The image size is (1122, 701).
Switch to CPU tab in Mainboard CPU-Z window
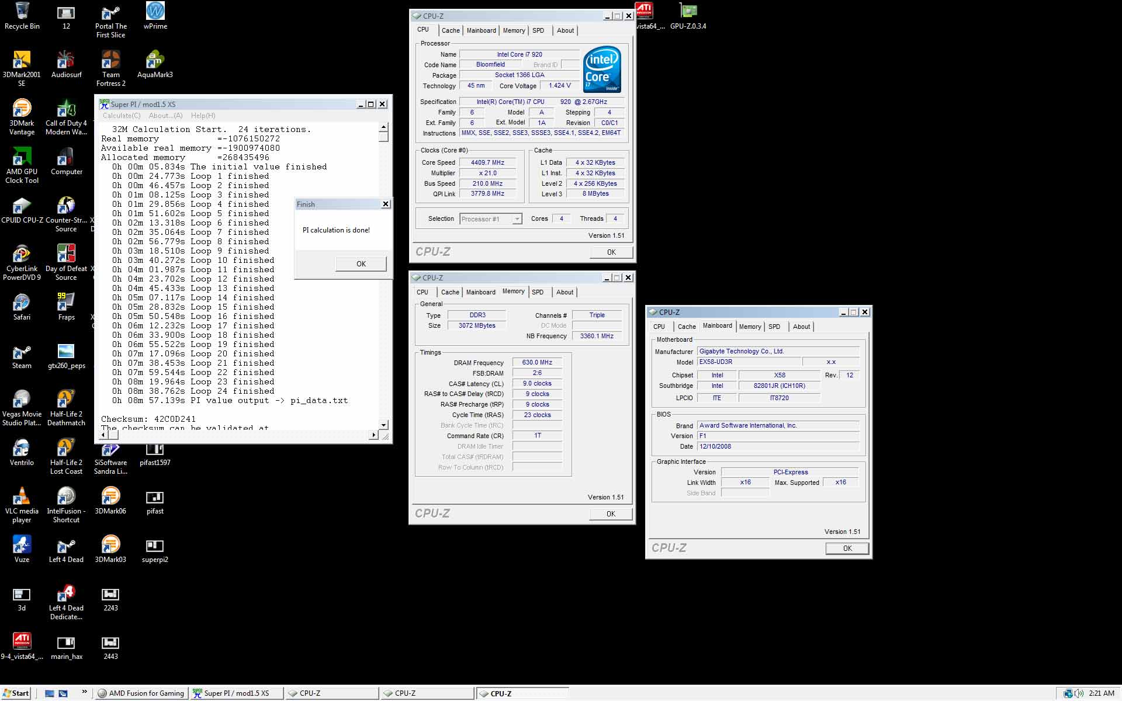click(659, 327)
